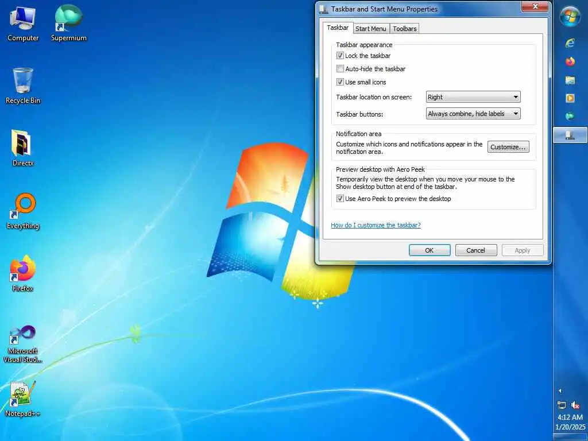The image size is (588, 441).
Task: Switch to the Toolbars tab
Action: pos(405,29)
